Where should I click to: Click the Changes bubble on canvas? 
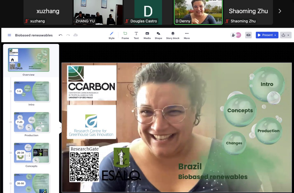[234, 143]
